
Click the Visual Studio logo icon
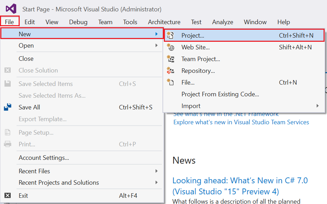tap(11, 9)
